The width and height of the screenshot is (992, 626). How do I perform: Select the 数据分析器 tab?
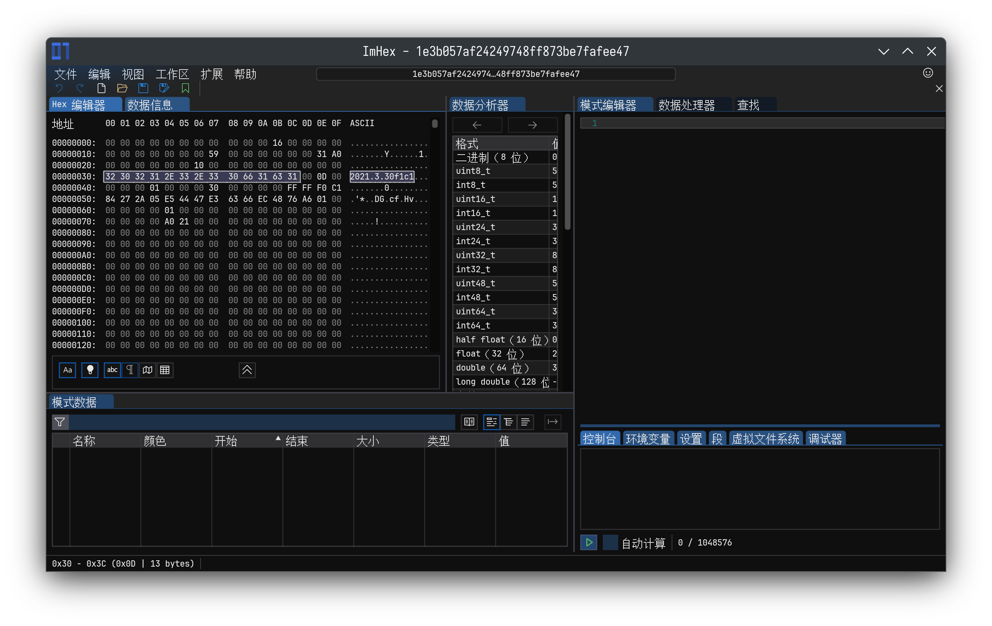coord(487,105)
